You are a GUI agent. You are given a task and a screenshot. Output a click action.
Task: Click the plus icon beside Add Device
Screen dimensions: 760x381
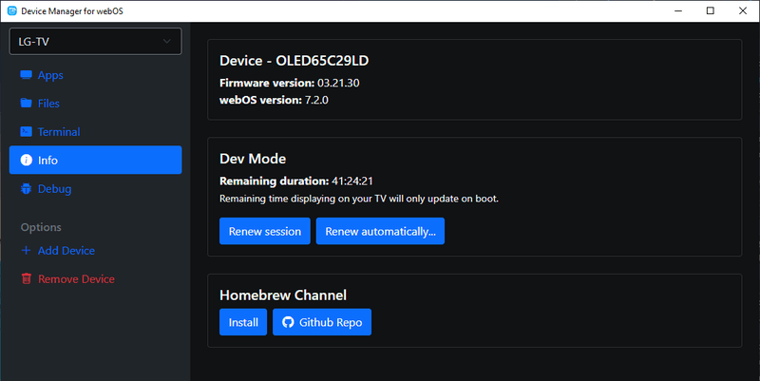tap(27, 250)
